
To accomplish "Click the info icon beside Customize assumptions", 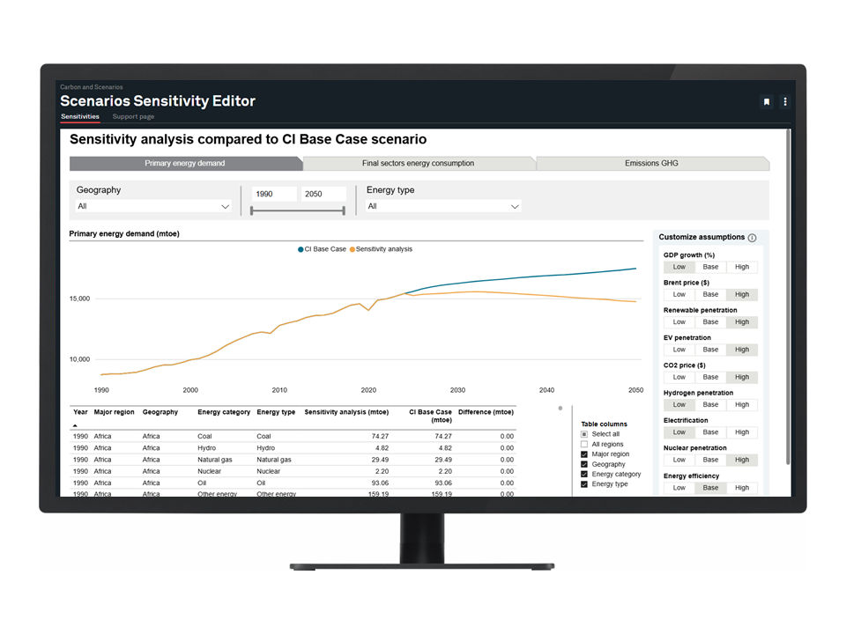I will pos(752,238).
